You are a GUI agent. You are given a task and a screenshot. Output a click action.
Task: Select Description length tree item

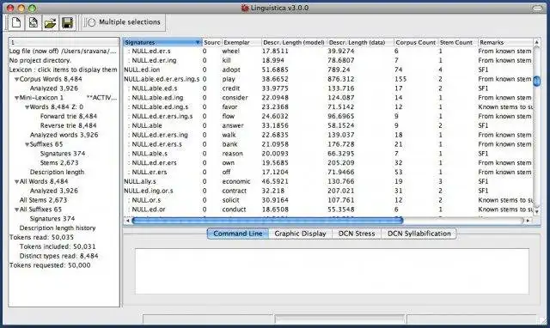57,172
